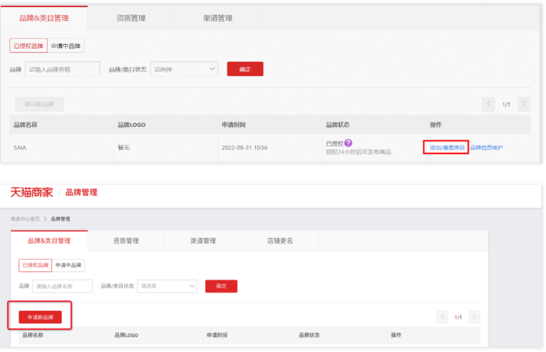Screen dimensions: 546x352
Task: Select 已授权品牌 toggle in top screenshot
Action: coord(29,46)
